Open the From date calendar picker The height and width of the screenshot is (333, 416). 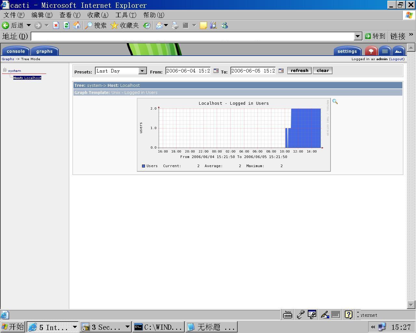tap(216, 71)
